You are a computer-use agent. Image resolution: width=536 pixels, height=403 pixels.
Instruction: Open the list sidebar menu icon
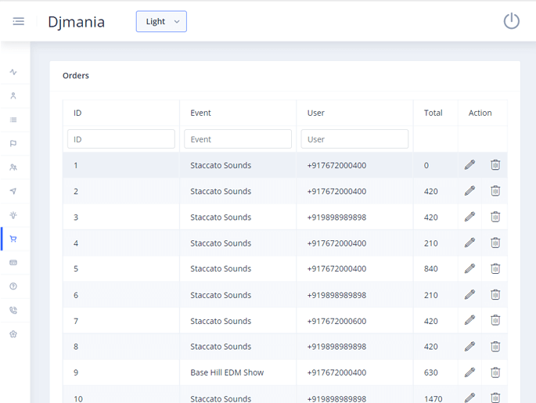coord(13,120)
